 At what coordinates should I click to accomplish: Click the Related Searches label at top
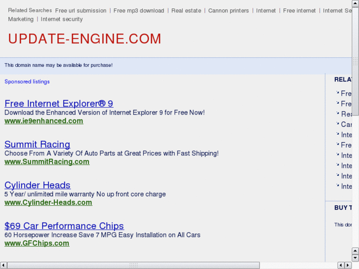(30, 10)
